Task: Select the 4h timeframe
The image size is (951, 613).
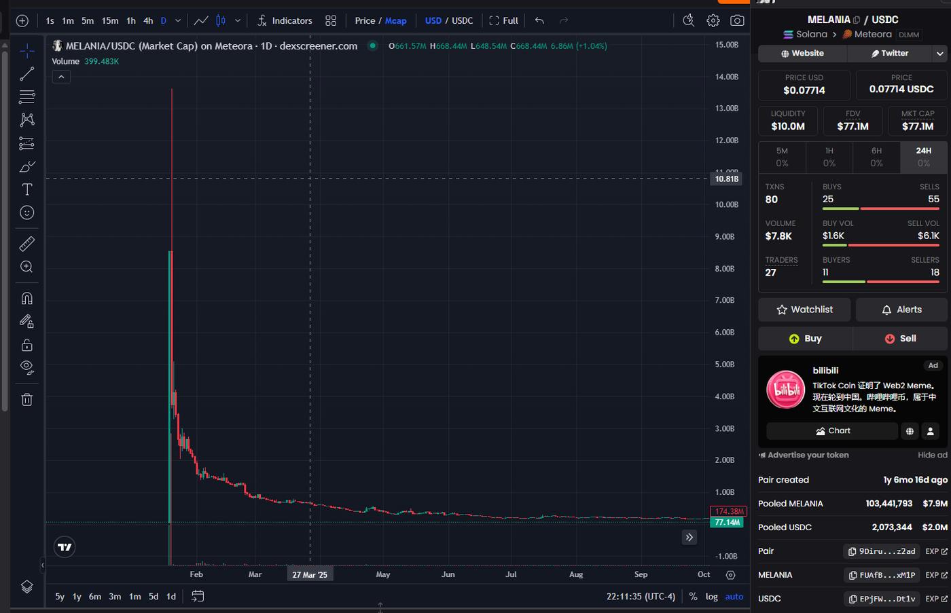Action: (148, 20)
